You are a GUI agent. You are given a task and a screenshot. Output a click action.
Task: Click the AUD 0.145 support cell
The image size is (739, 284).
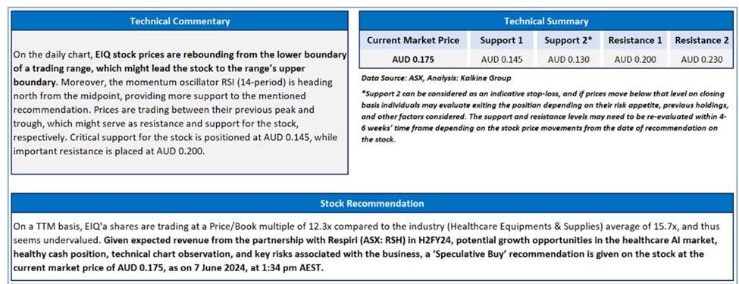pos(502,60)
